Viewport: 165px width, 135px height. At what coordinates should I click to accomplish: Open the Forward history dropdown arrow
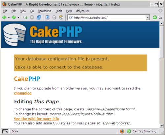click(x=18, y=17)
